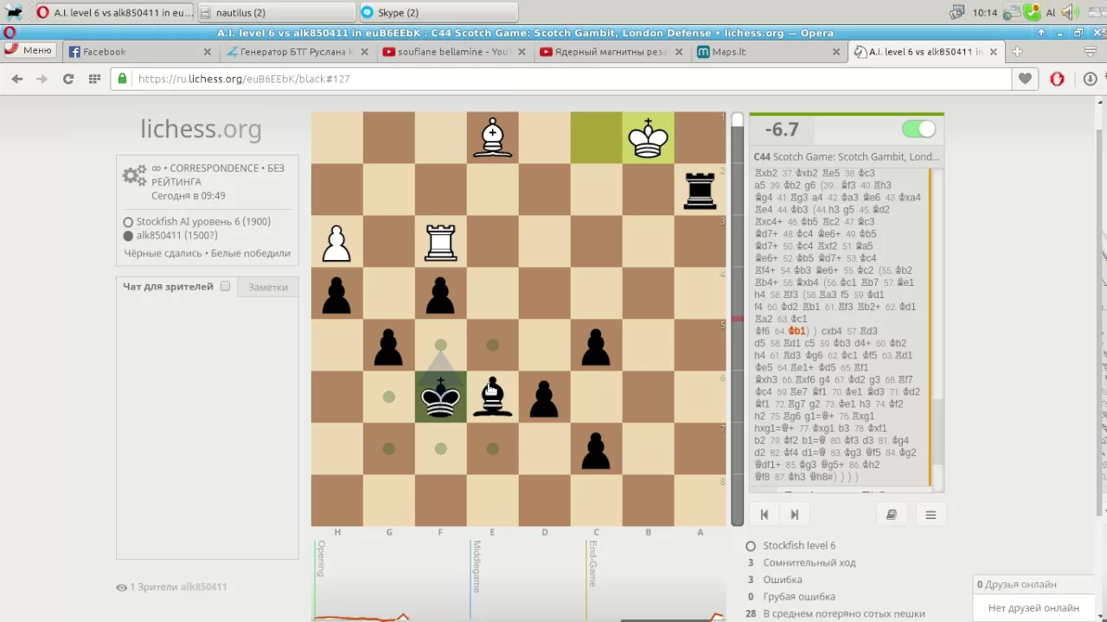Open the nautilus (2) taskbar window
The height and width of the screenshot is (622, 1107).
pyautogui.click(x=275, y=12)
